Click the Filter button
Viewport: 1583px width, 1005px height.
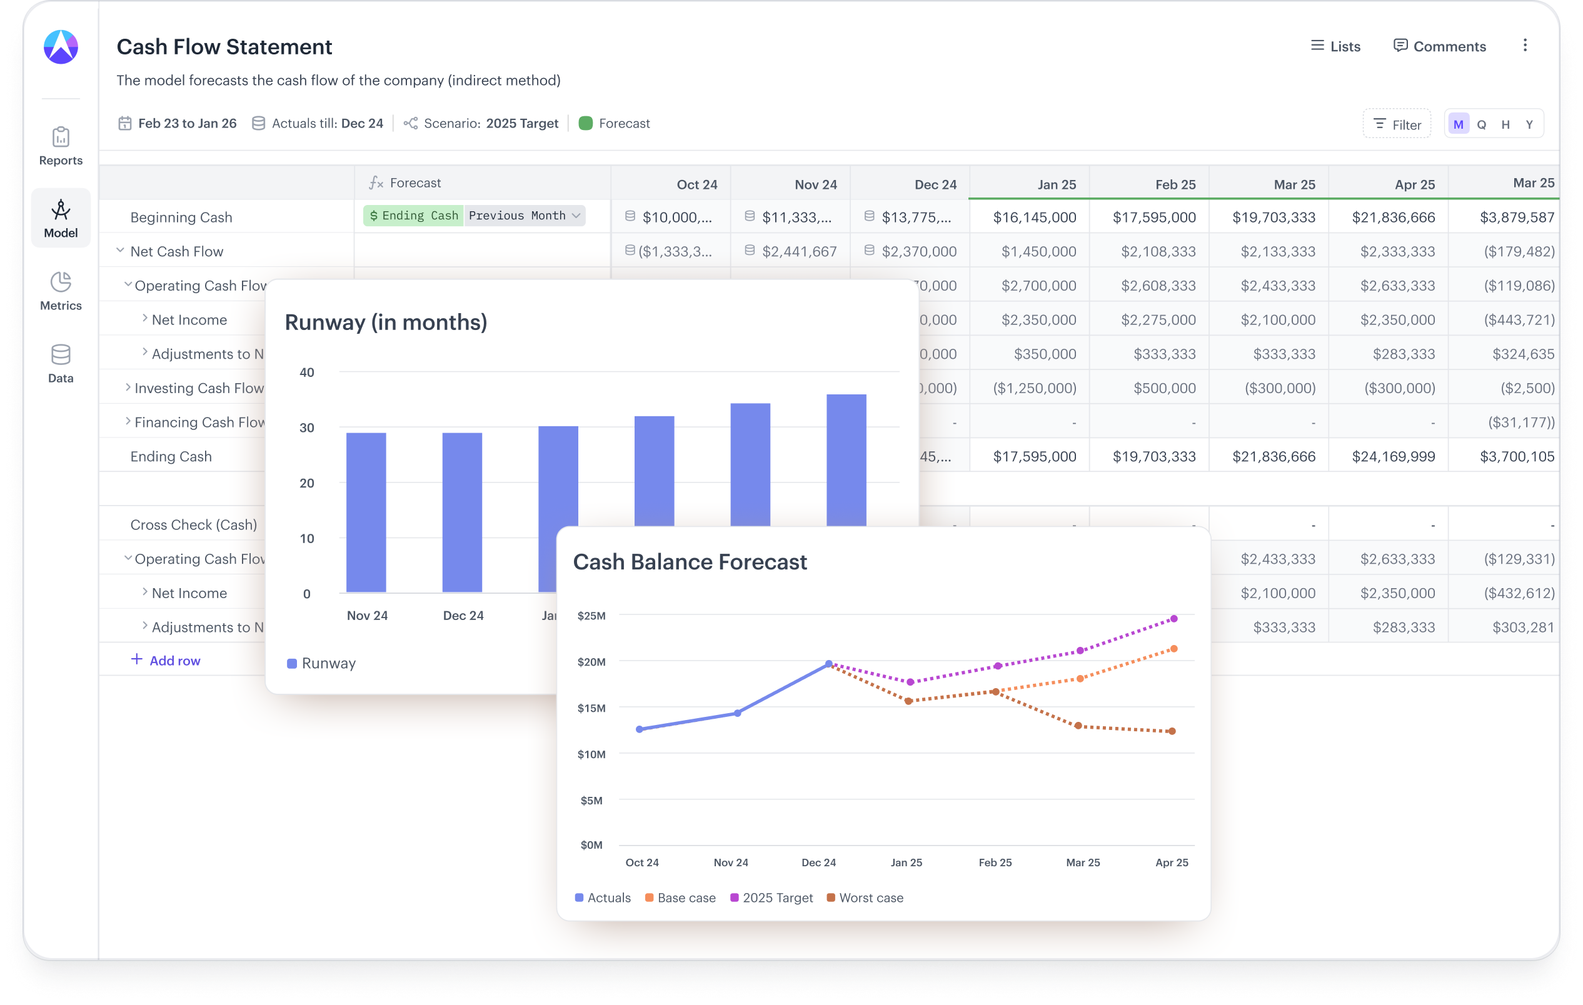(1396, 124)
